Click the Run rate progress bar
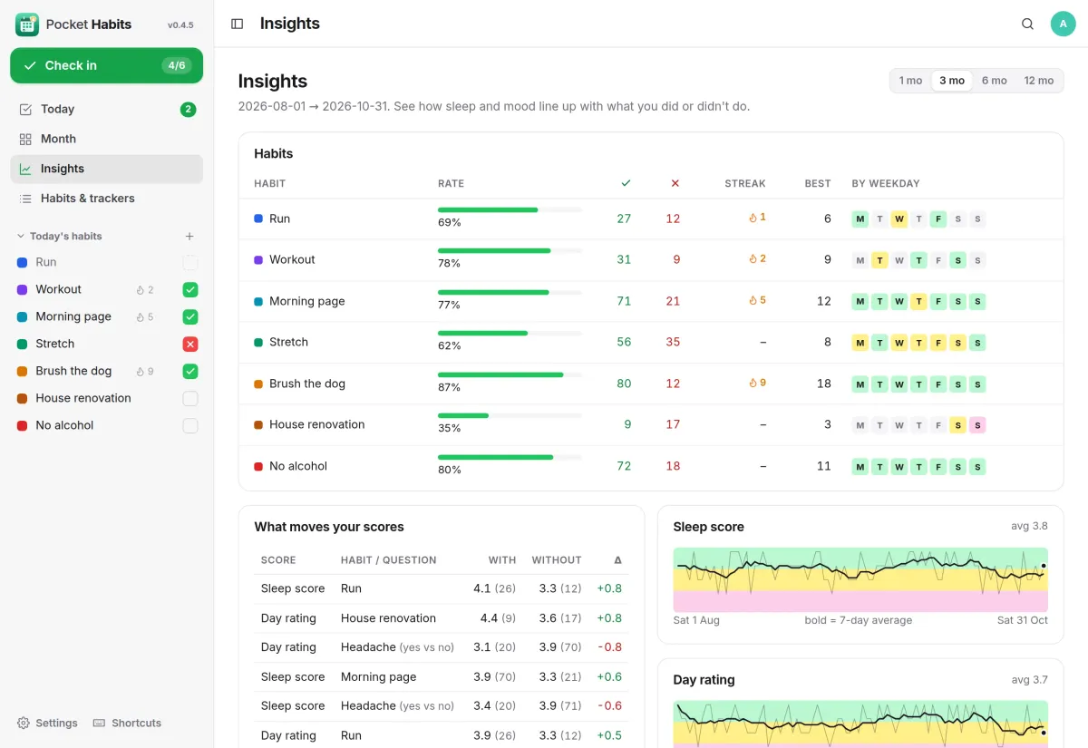This screenshot has height=748, width=1088. pyautogui.click(x=510, y=209)
